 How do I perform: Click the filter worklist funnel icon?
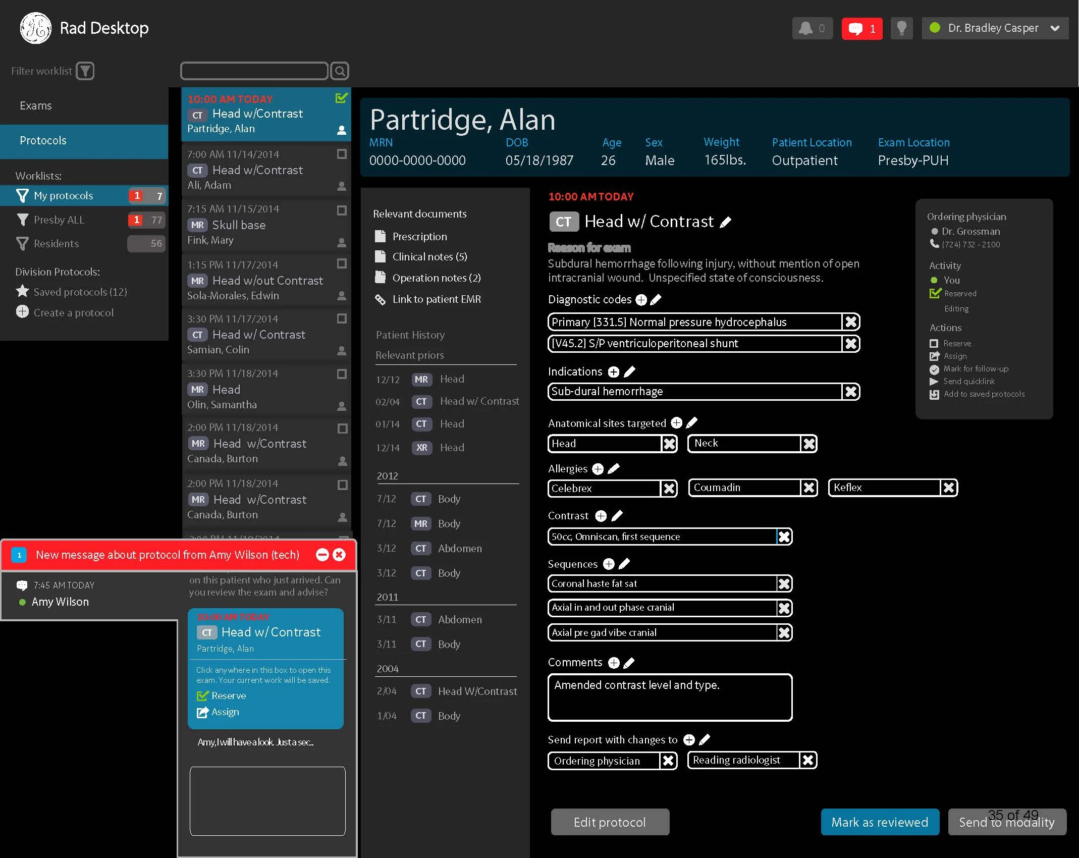click(x=85, y=71)
